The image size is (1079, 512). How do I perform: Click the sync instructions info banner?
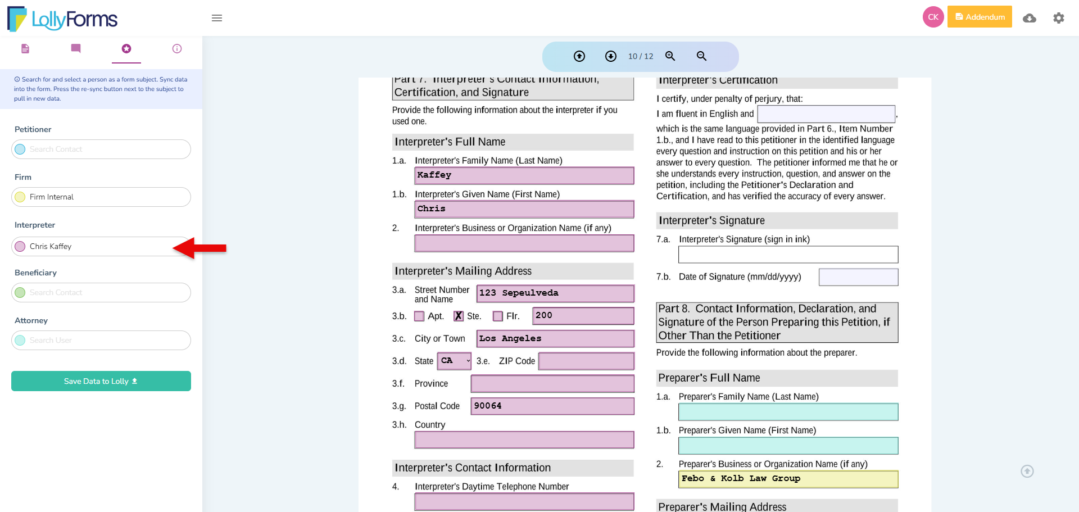point(101,89)
